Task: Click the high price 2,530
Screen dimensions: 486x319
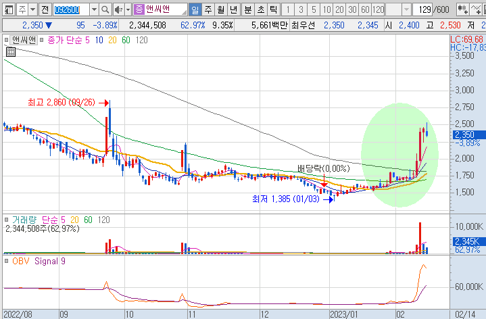Action: [450, 25]
